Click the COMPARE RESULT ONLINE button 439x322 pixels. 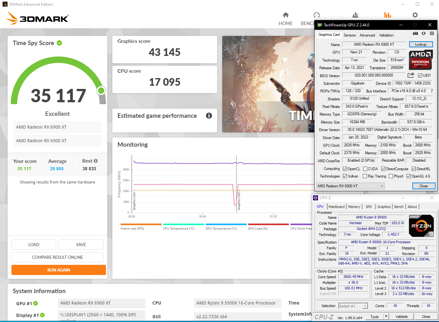(x=57, y=257)
